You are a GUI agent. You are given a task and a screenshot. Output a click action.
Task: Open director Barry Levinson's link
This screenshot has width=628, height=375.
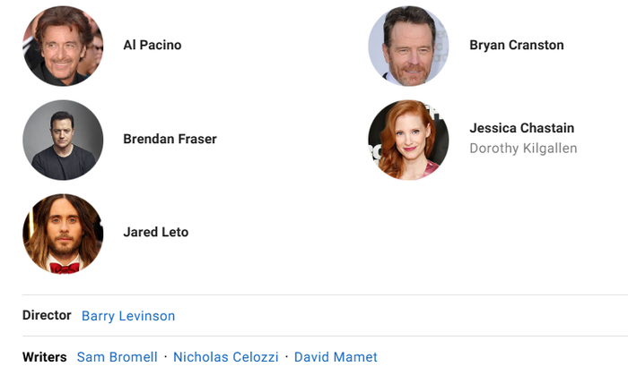pyautogui.click(x=128, y=316)
